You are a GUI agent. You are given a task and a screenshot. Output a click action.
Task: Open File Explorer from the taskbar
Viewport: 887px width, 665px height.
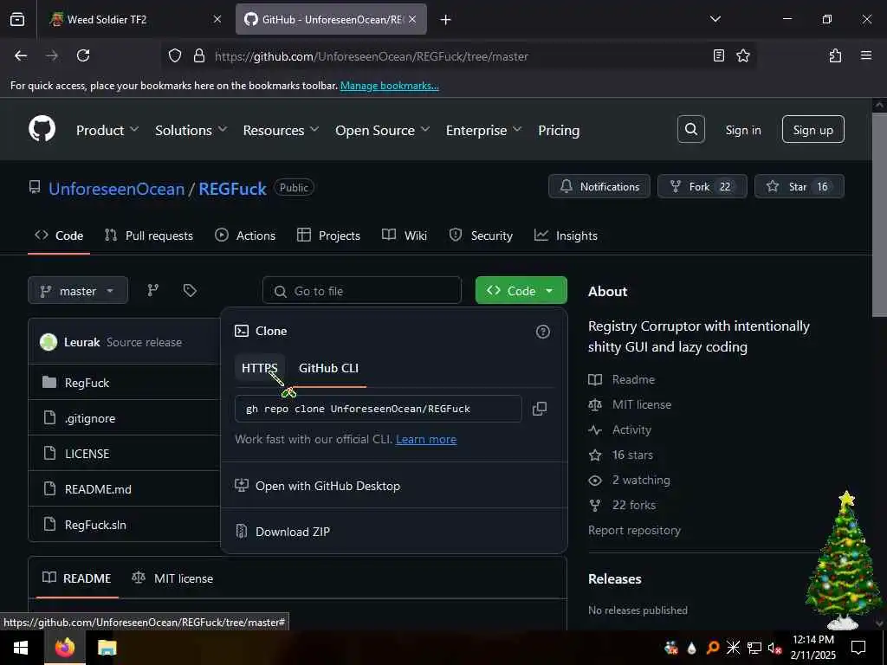[x=107, y=648]
